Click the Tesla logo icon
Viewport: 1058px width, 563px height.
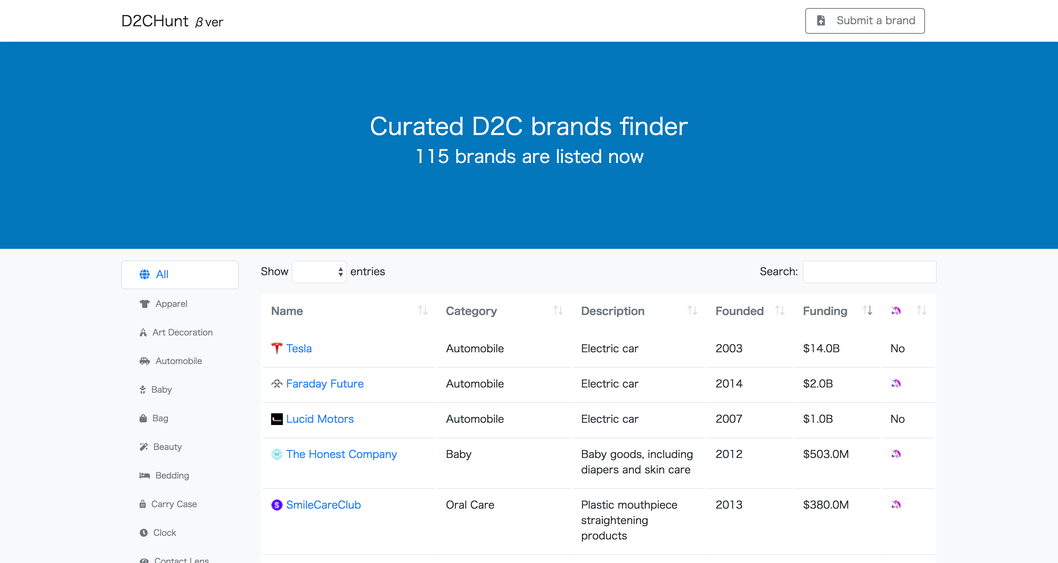tap(276, 348)
